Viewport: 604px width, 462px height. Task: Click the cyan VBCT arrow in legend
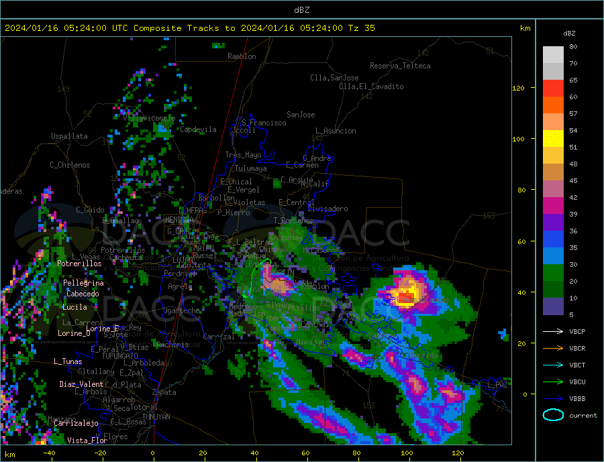pos(553,365)
